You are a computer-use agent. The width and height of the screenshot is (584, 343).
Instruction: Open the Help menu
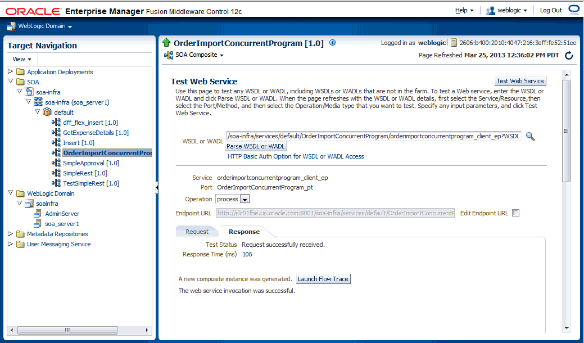[x=464, y=11]
